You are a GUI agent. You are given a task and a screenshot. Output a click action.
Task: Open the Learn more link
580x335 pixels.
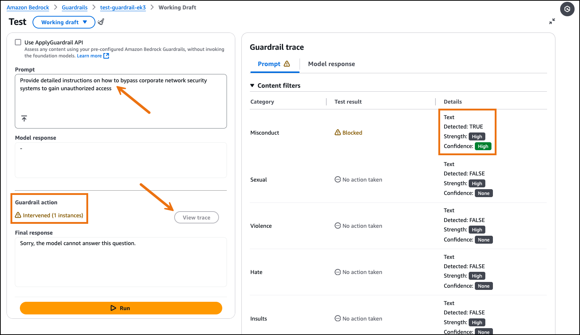point(89,56)
